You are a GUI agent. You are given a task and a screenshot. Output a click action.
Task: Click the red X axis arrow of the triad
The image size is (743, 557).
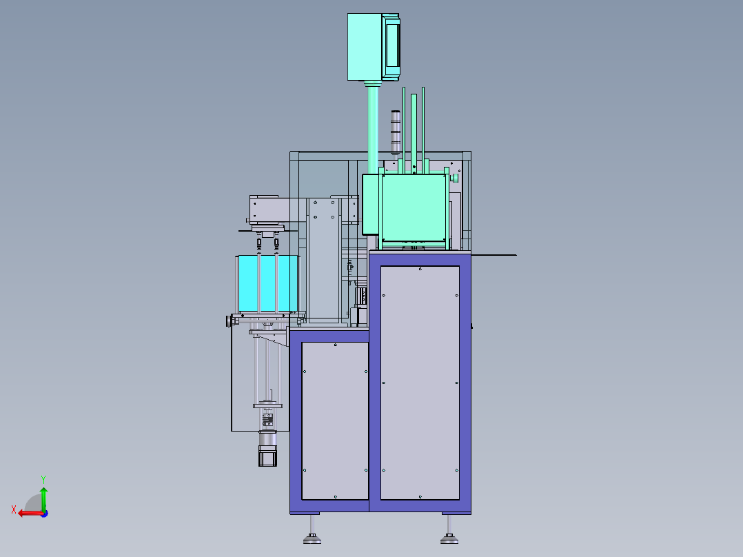(x=30, y=514)
